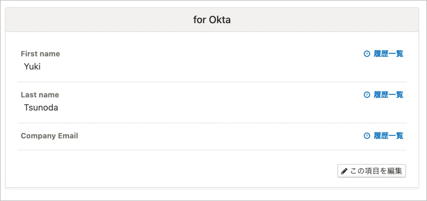Viewport: 427px width, 201px height.
Task: Click the pencil icon on the edit button
Action: [344, 171]
